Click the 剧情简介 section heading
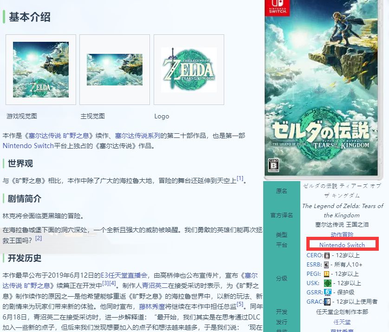 click(25, 199)
